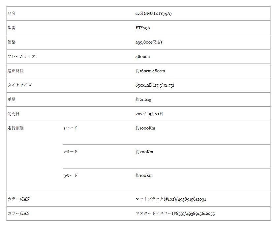Click the 約200Km range value
The height and width of the screenshot is (227, 277).
pyautogui.click(x=144, y=152)
